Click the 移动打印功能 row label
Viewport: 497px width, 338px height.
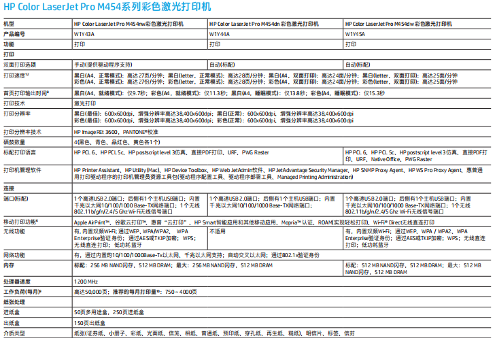(20, 222)
